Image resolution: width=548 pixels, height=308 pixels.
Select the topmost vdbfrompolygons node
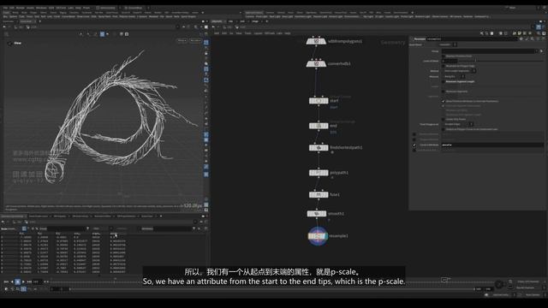click(316, 41)
